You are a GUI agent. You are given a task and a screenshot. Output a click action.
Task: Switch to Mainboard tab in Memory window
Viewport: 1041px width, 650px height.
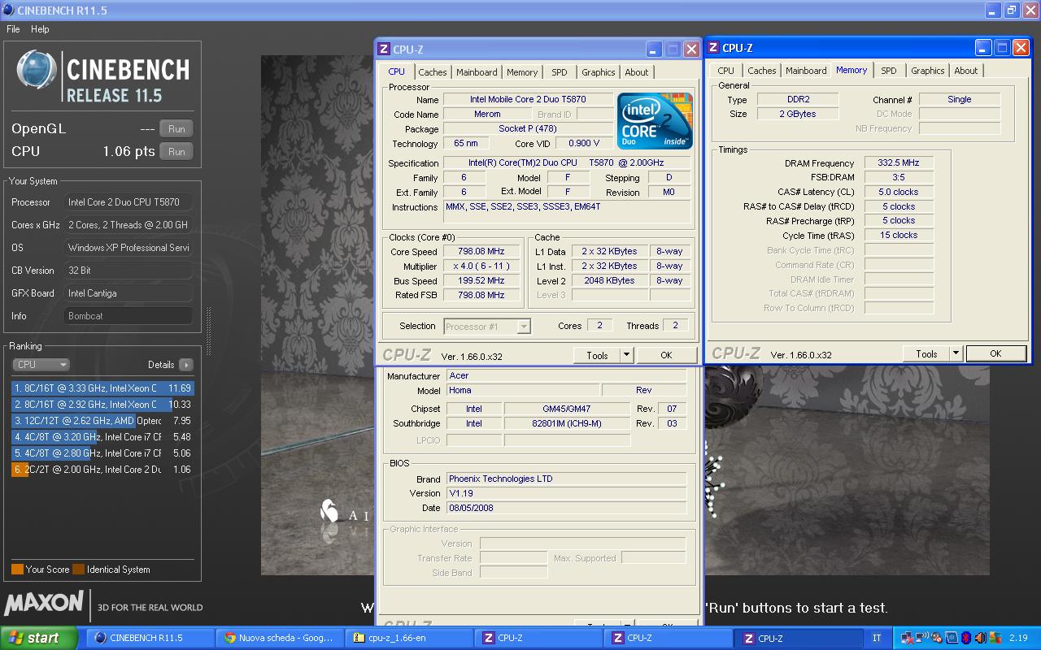pyautogui.click(x=806, y=71)
